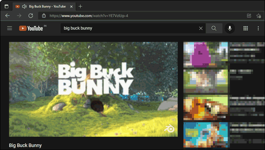
Task: Search with your voice microphone button
Action: (x=230, y=28)
